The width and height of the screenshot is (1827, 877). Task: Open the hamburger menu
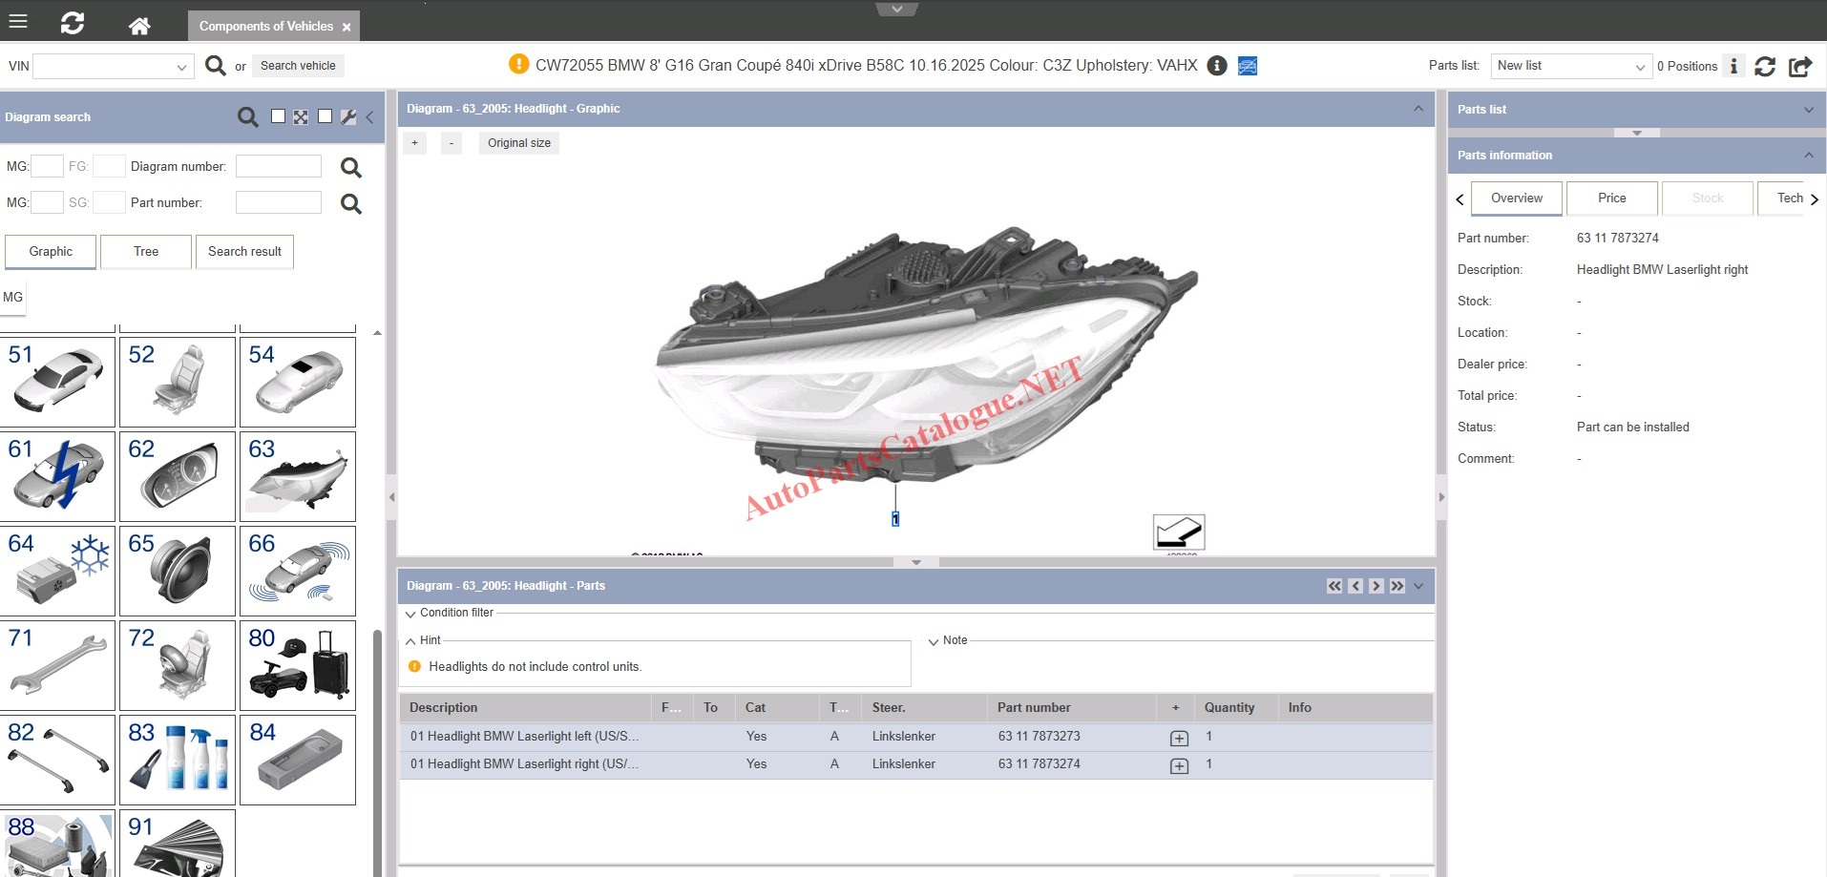[x=18, y=21]
